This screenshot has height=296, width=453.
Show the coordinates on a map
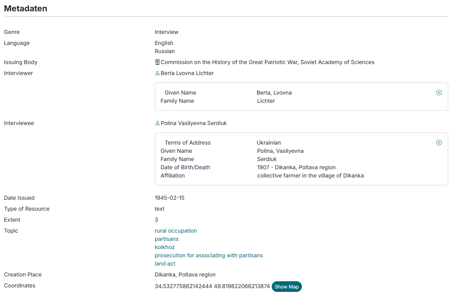point(287,287)
